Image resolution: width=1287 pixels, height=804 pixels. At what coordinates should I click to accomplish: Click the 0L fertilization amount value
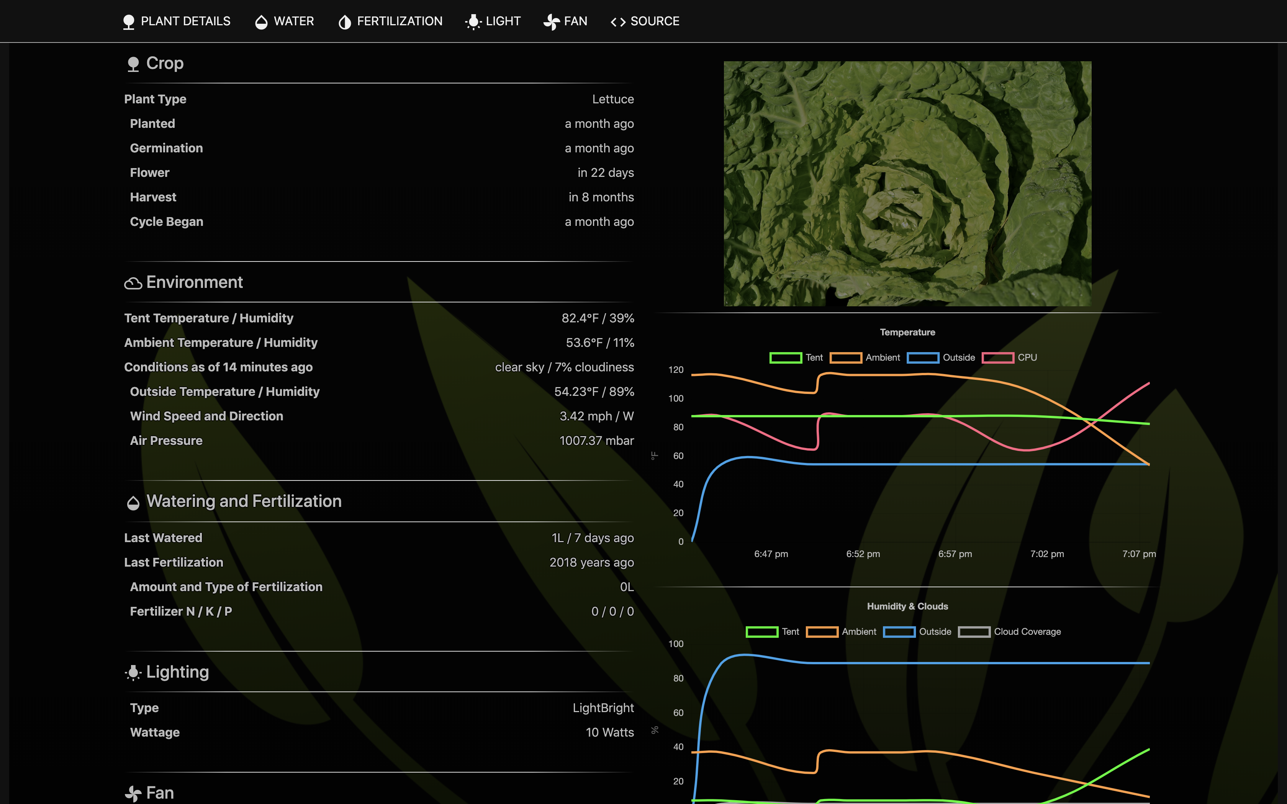627,587
